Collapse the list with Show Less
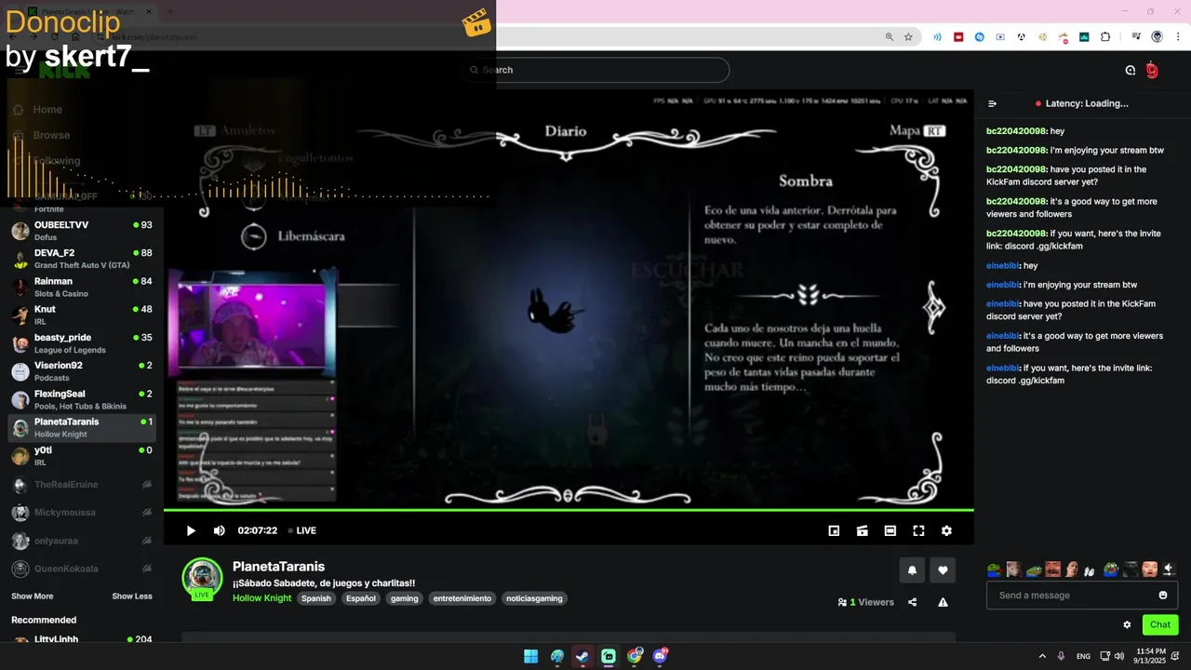The width and height of the screenshot is (1191, 670). (132, 596)
